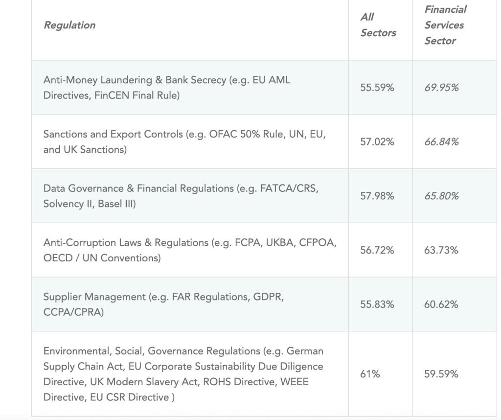Select the 56.72% cell
The width and height of the screenshot is (501, 420).
[377, 250]
